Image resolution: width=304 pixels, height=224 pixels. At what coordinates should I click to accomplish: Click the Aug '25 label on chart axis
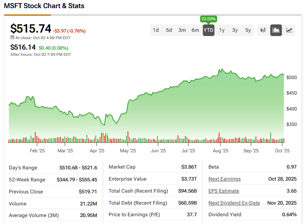(221, 151)
